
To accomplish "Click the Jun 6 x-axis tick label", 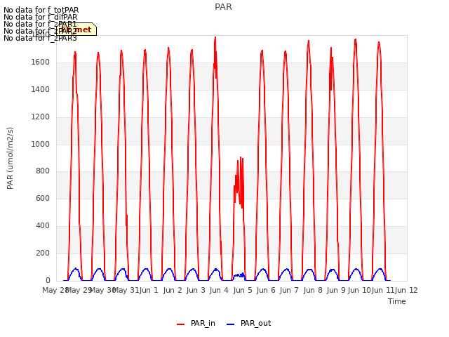I will coord(266,290).
